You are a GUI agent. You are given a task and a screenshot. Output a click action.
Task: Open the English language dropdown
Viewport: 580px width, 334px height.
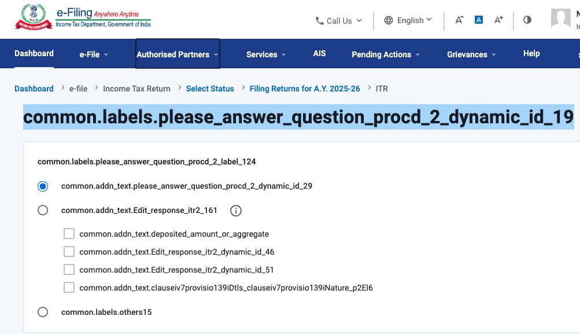tap(409, 20)
